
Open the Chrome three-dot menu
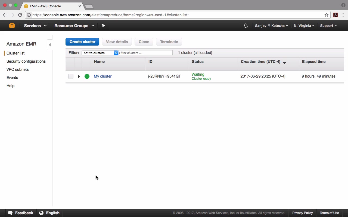pos(343,15)
